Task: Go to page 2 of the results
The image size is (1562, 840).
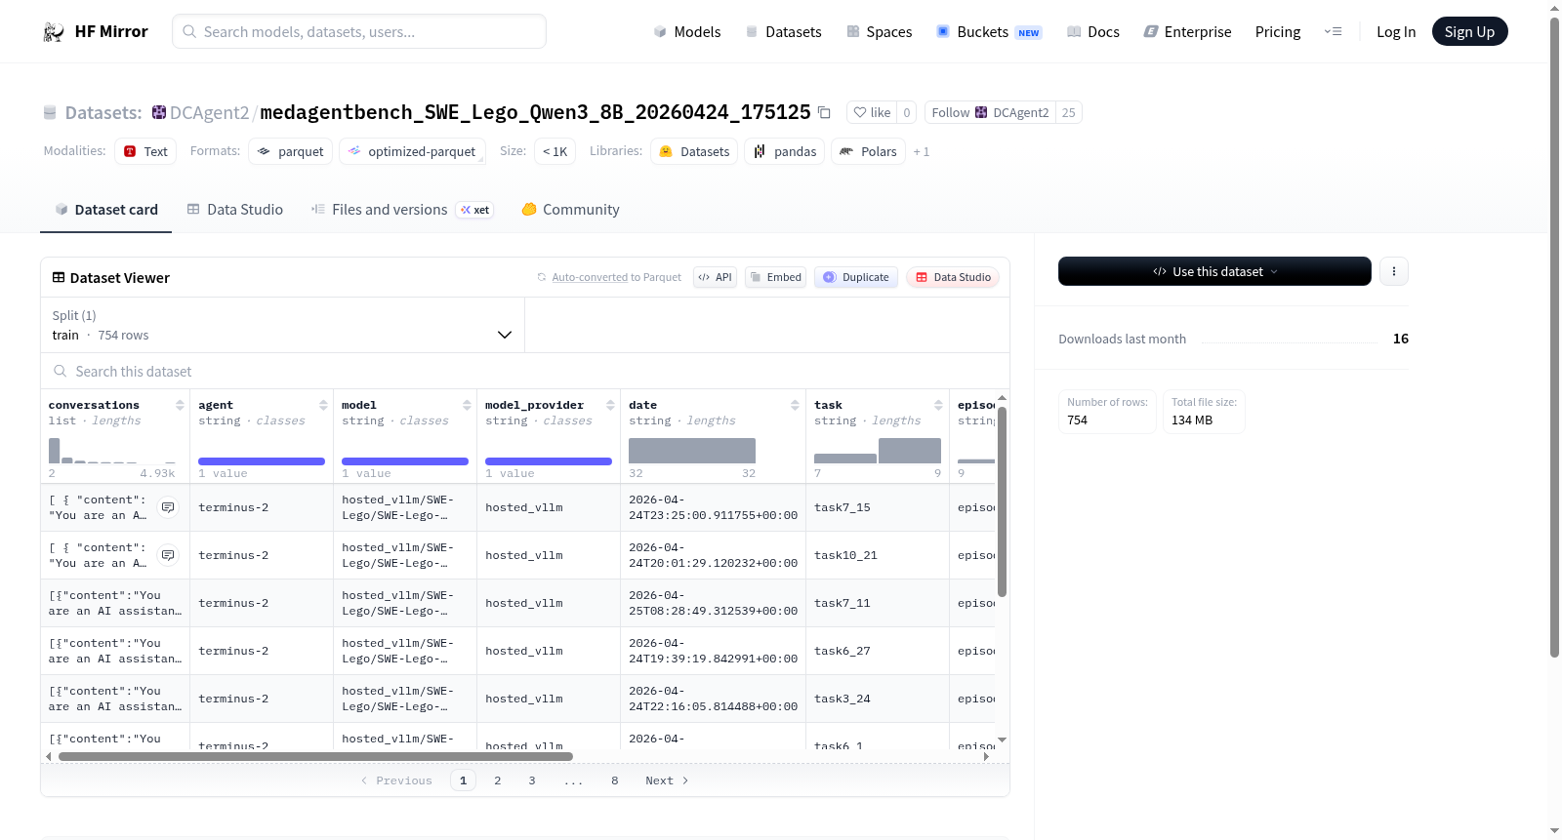Action: click(498, 780)
